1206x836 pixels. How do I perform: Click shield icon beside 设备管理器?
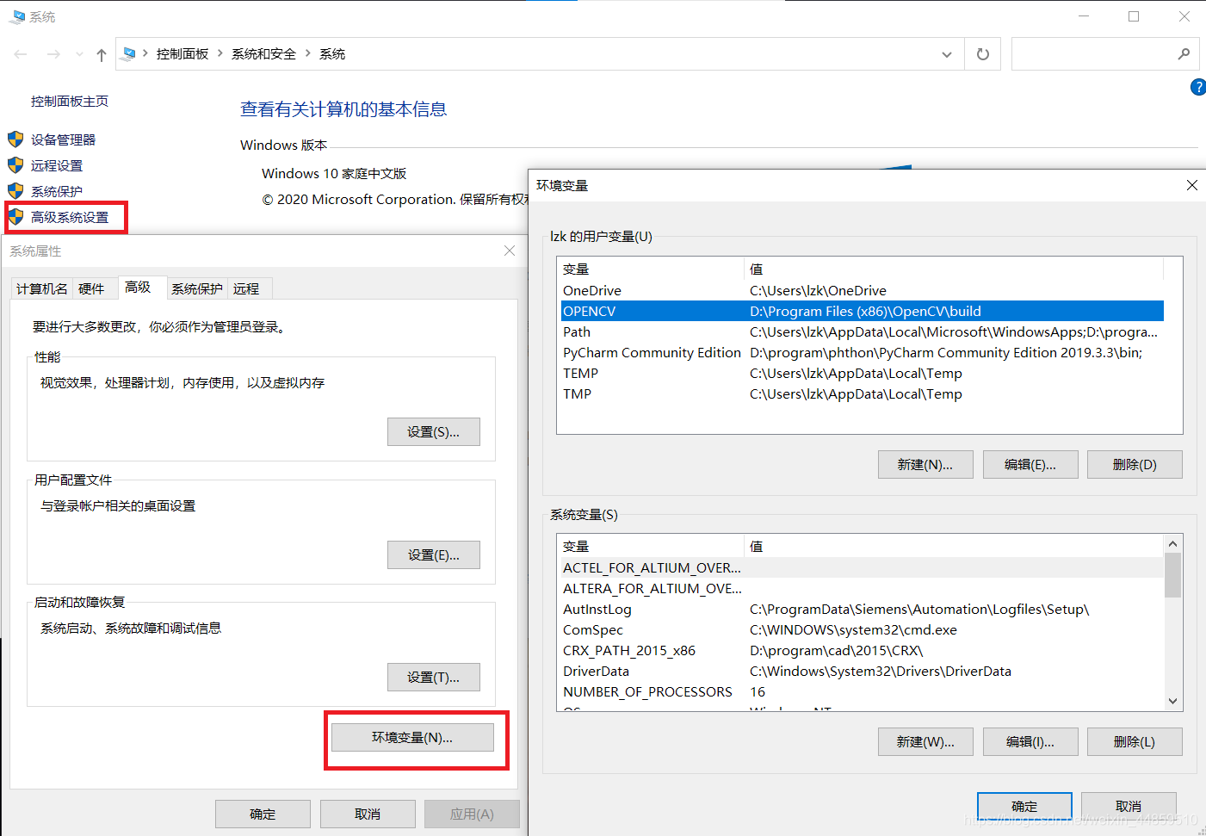[15, 139]
